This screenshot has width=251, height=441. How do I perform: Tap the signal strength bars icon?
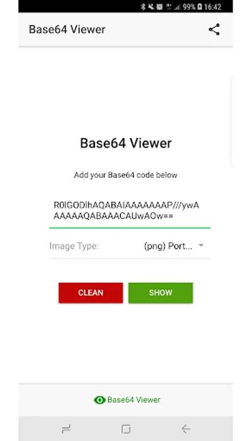tap(177, 7)
